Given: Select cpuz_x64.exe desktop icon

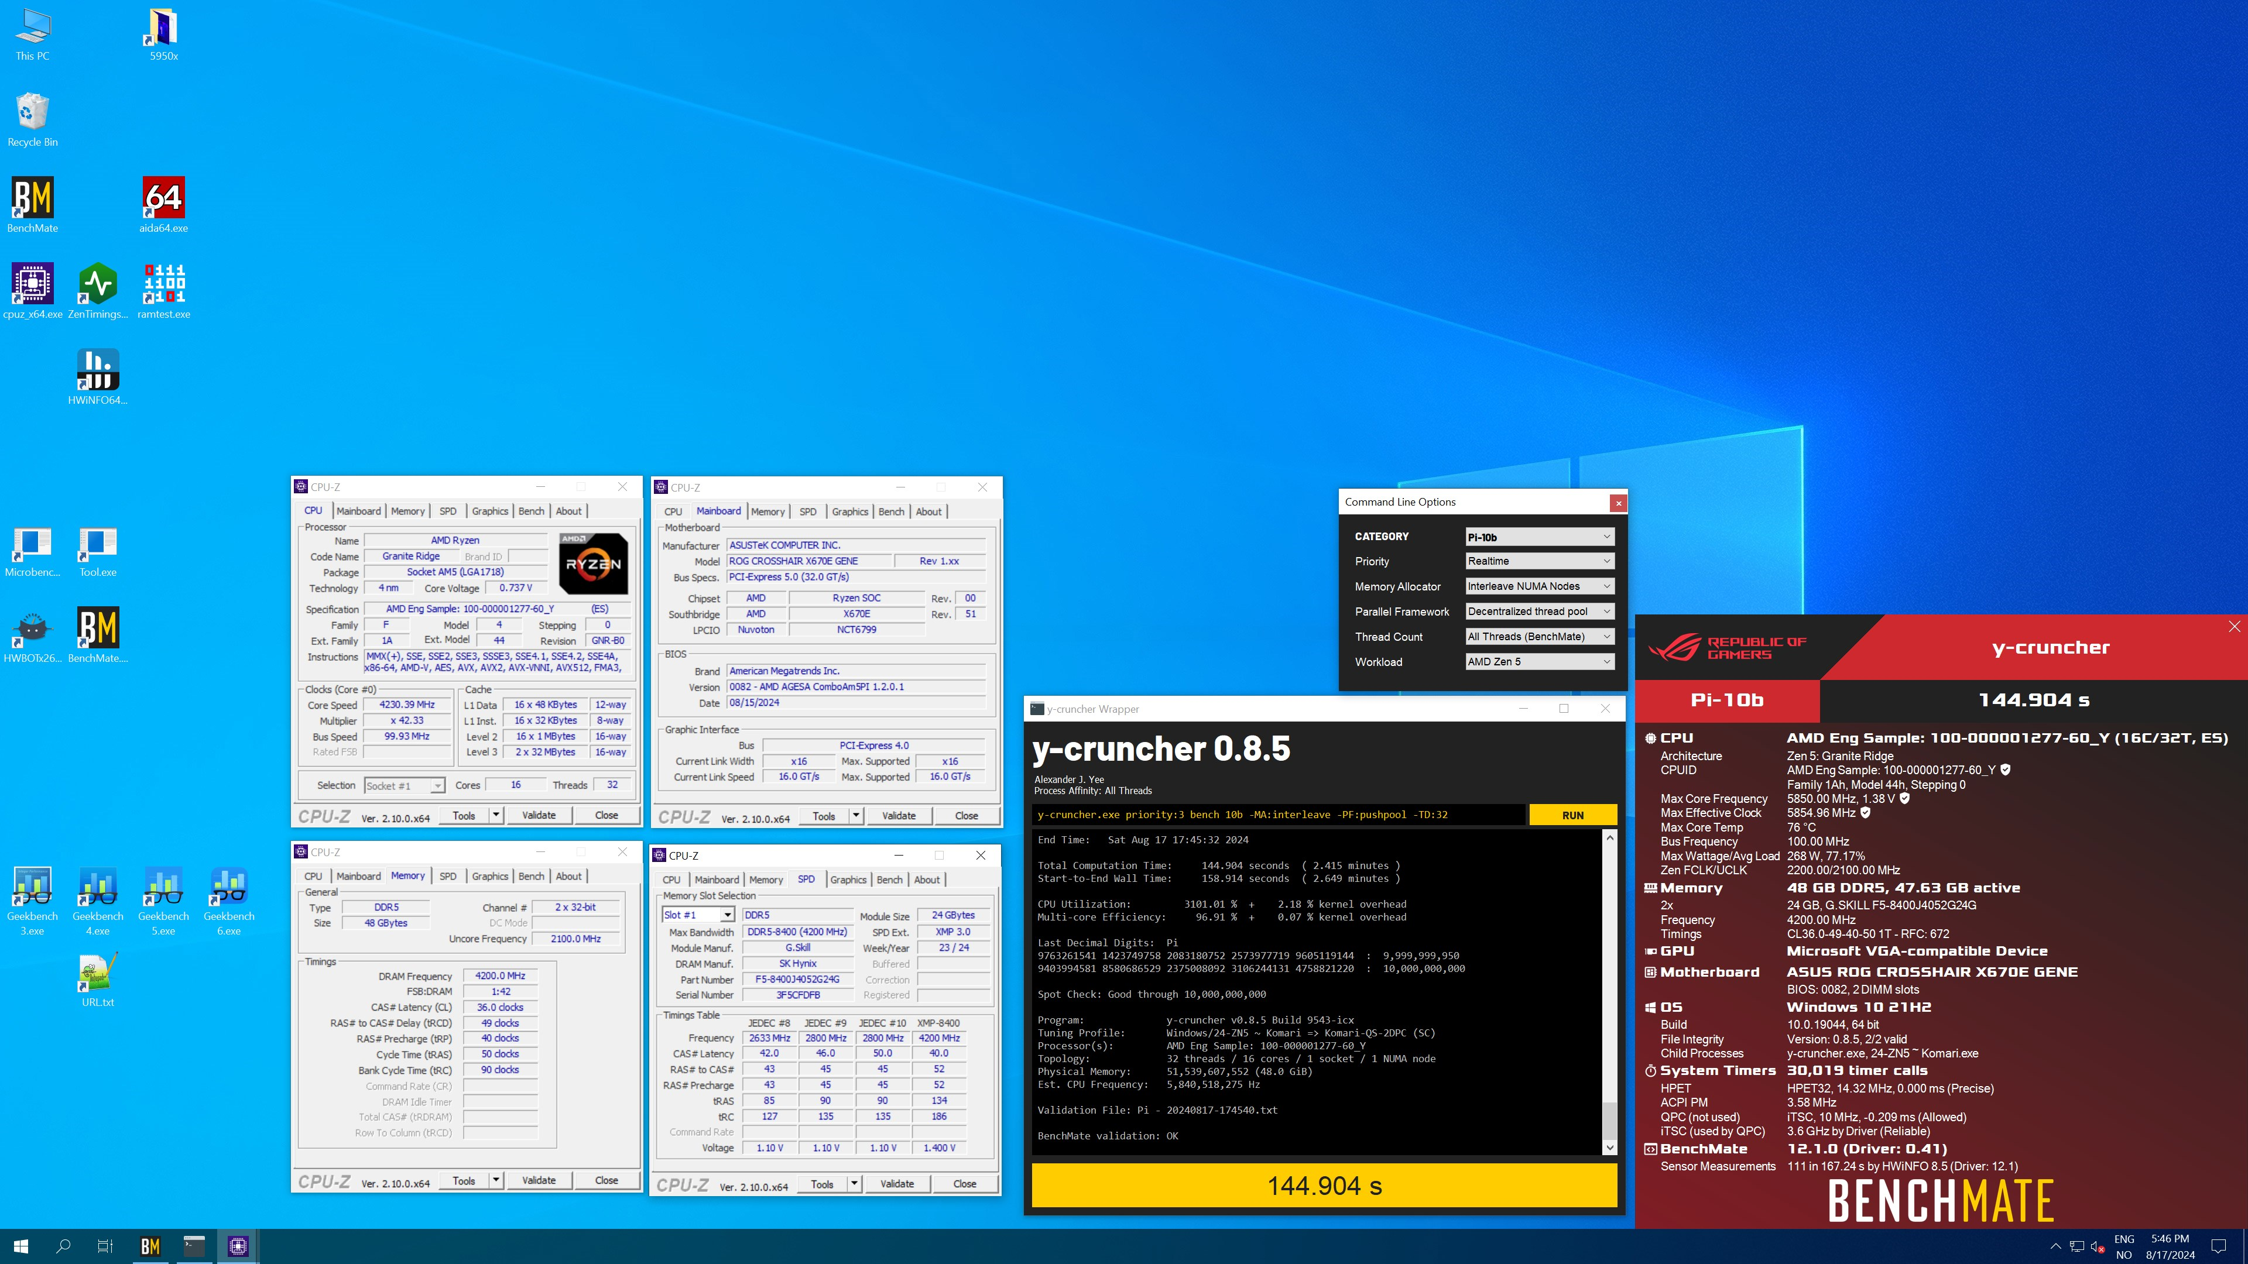Looking at the screenshot, I should pyautogui.click(x=32, y=291).
